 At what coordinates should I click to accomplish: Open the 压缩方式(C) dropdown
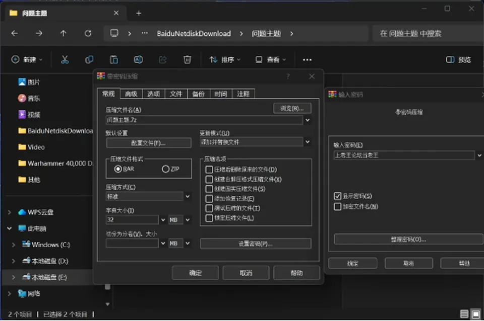(x=188, y=196)
